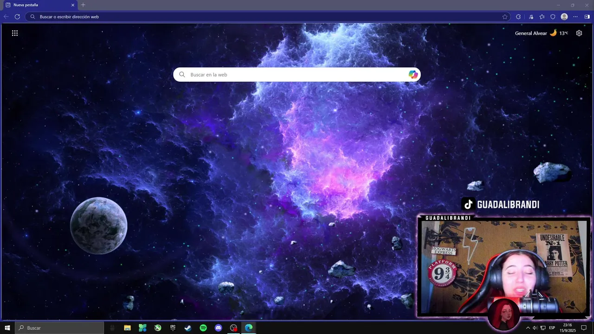Open the volume speaker control
Viewport: 594px width, 334px height.
pyautogui.click(x=535, y=328)
